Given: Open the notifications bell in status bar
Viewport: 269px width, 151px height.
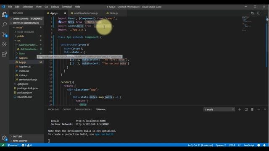Looking at the screenshot, I should point(264,145).
